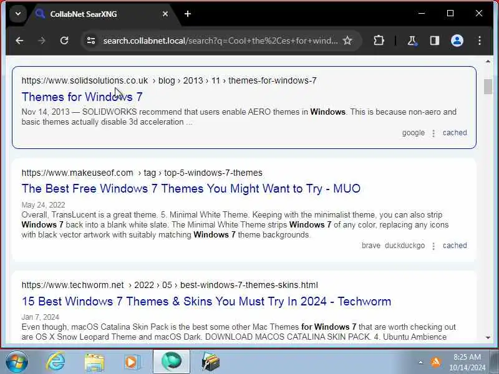Open the Chrome Labs flask icon
The image size is (499, 374).
point(412,41)
